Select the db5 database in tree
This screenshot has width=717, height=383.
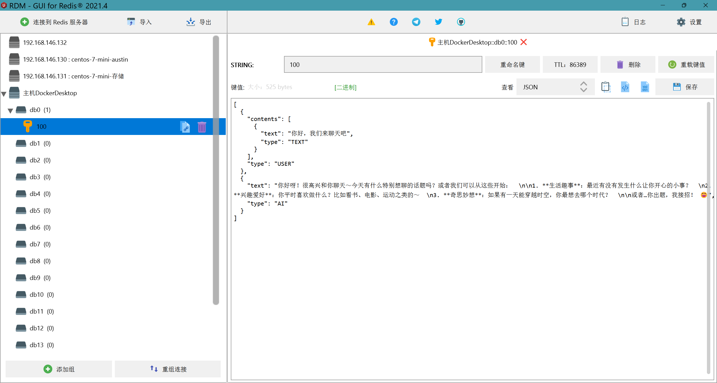(x=35, y=211)
